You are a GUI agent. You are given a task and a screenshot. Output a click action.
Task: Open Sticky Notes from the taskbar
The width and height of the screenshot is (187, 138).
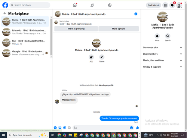(x=76, y=135)
